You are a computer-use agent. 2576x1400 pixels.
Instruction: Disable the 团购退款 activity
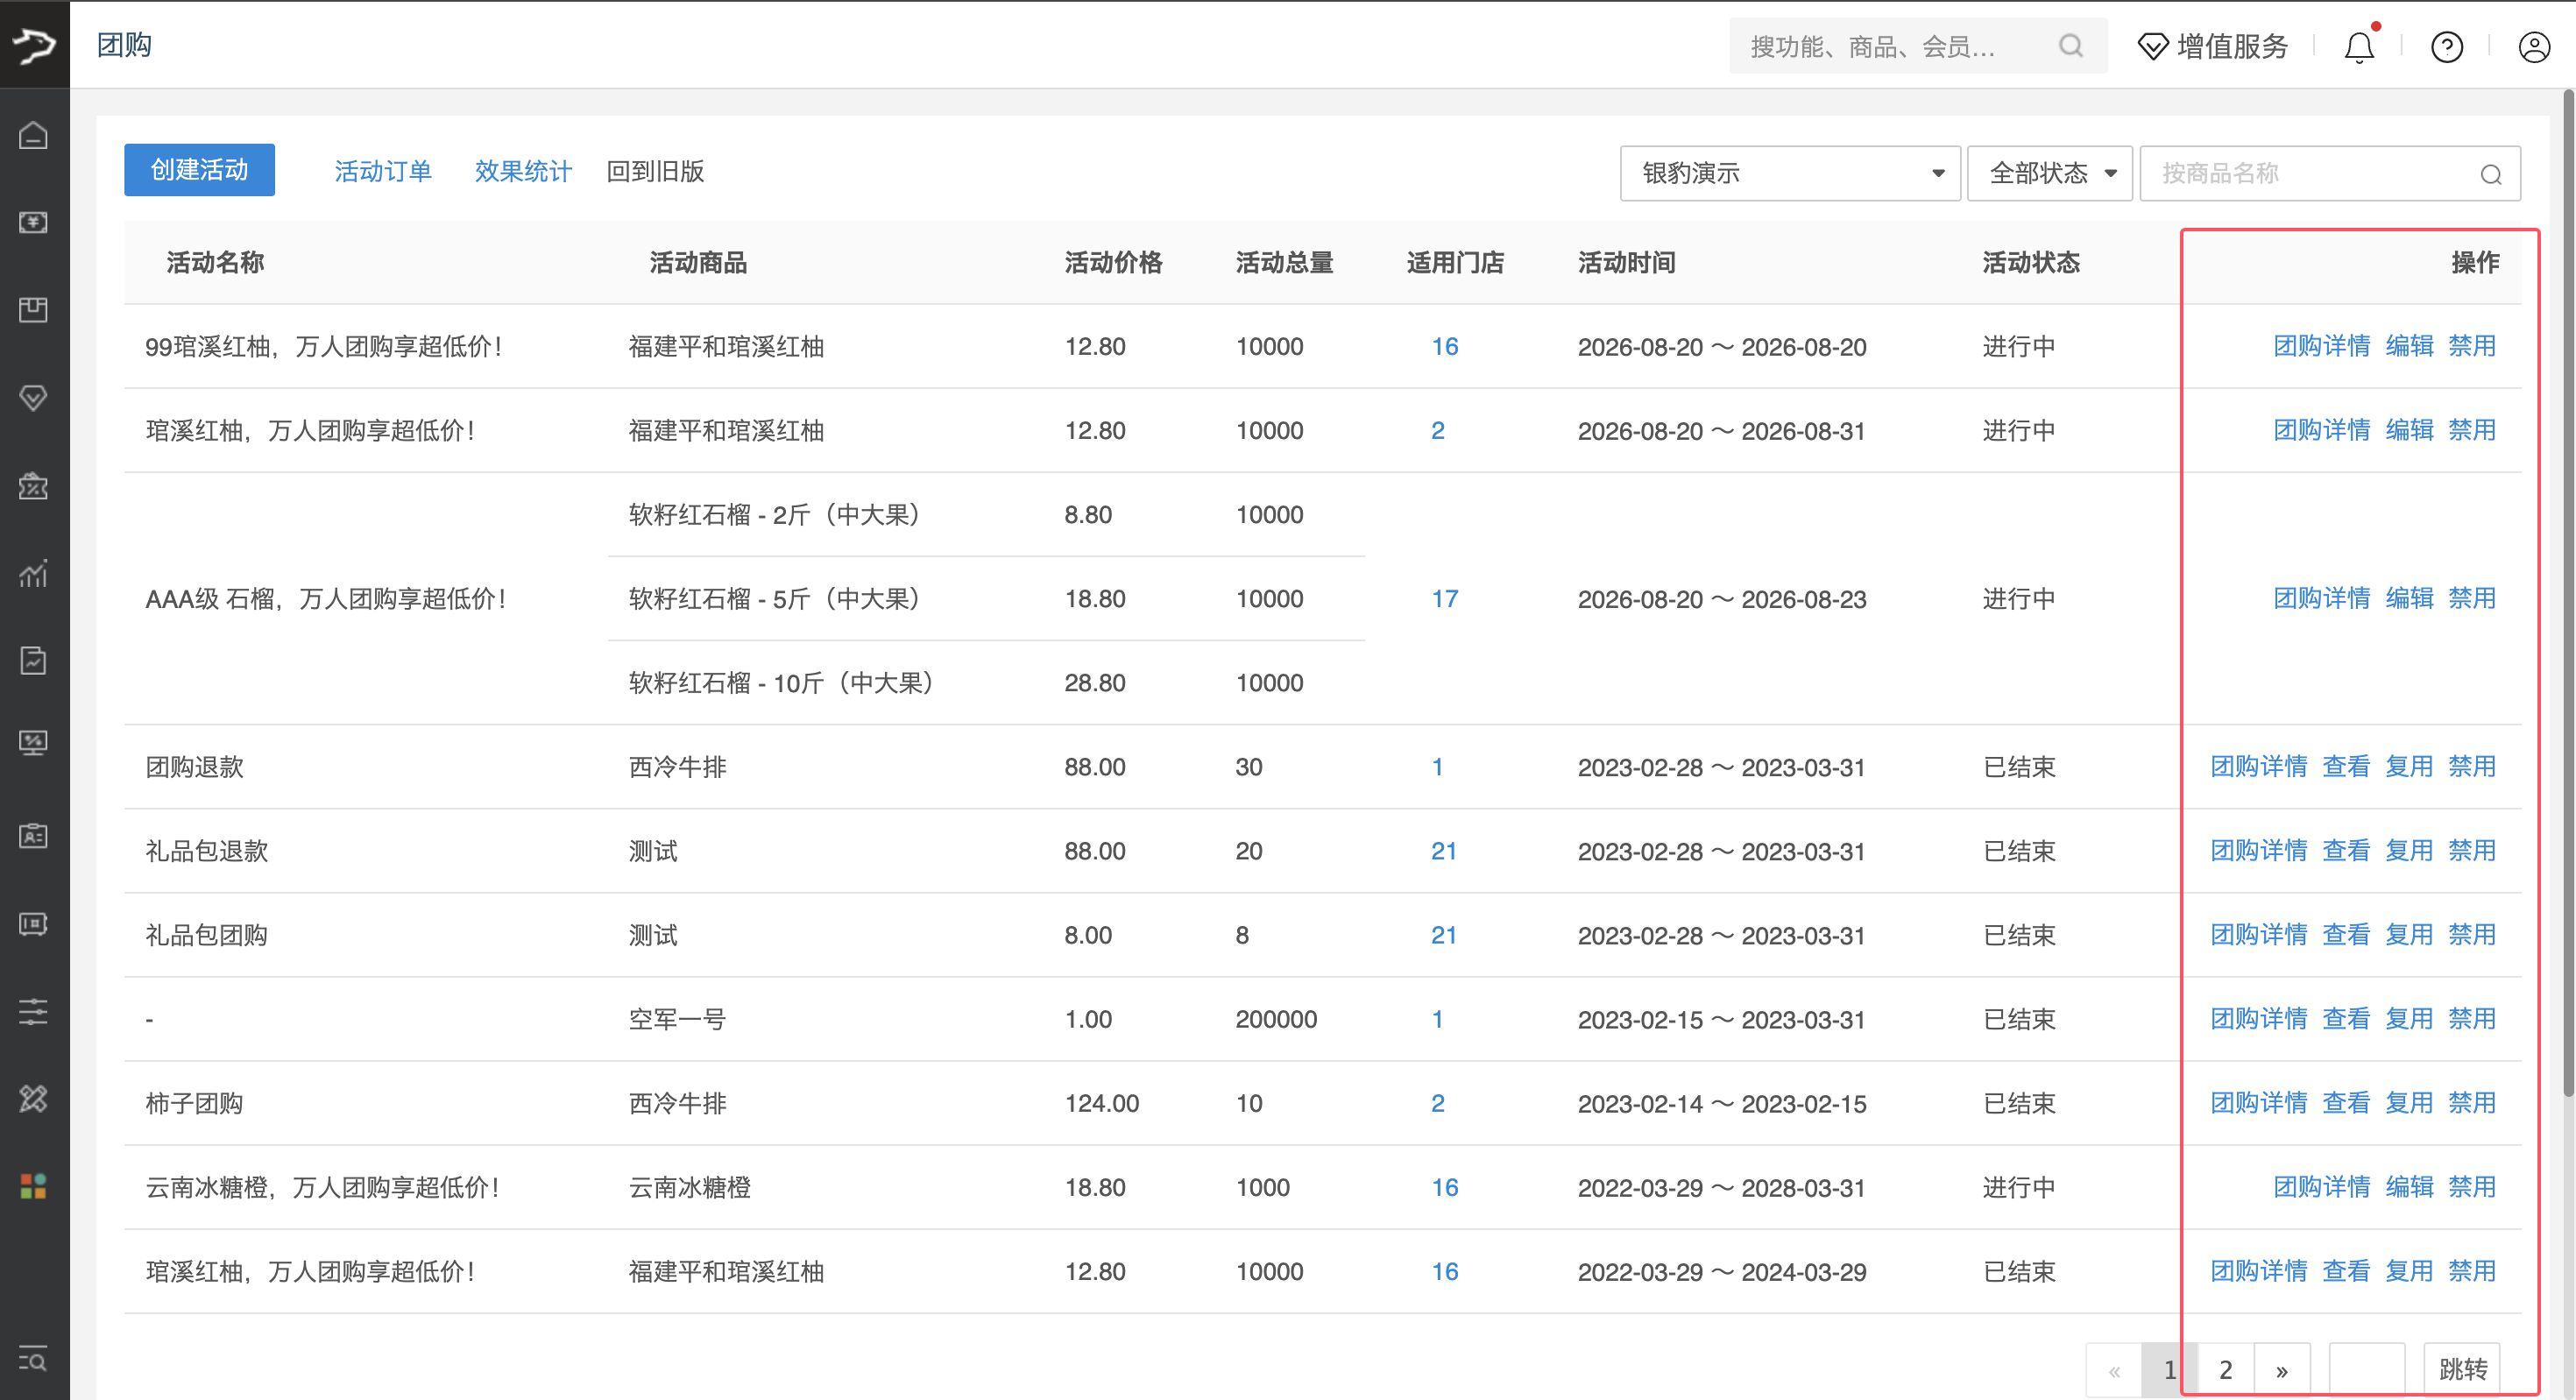pyautogui.click(x=2472, y=766)
